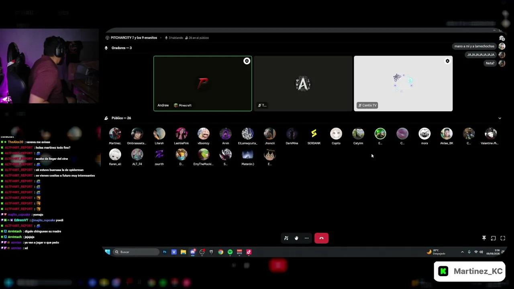Open mora audience avatar
The image size is (514, 289).
424,134
